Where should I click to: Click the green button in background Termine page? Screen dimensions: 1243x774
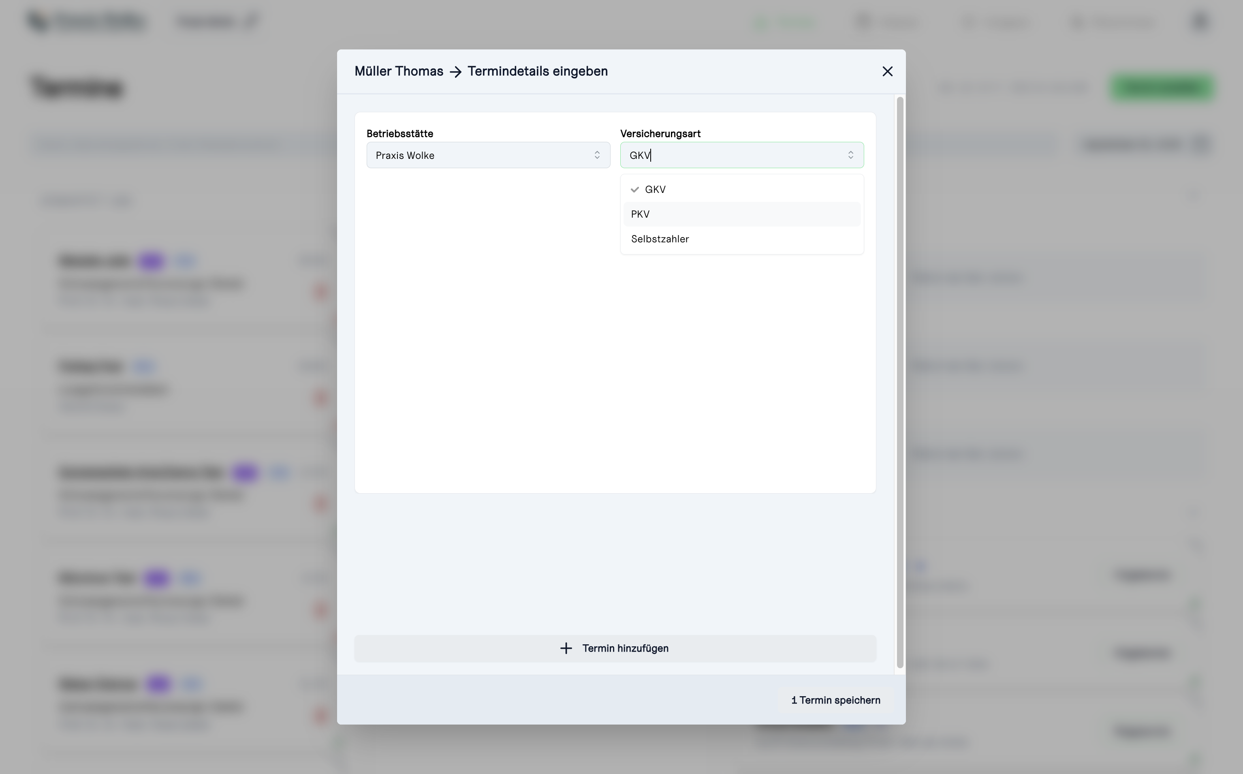coord(1161,87)
